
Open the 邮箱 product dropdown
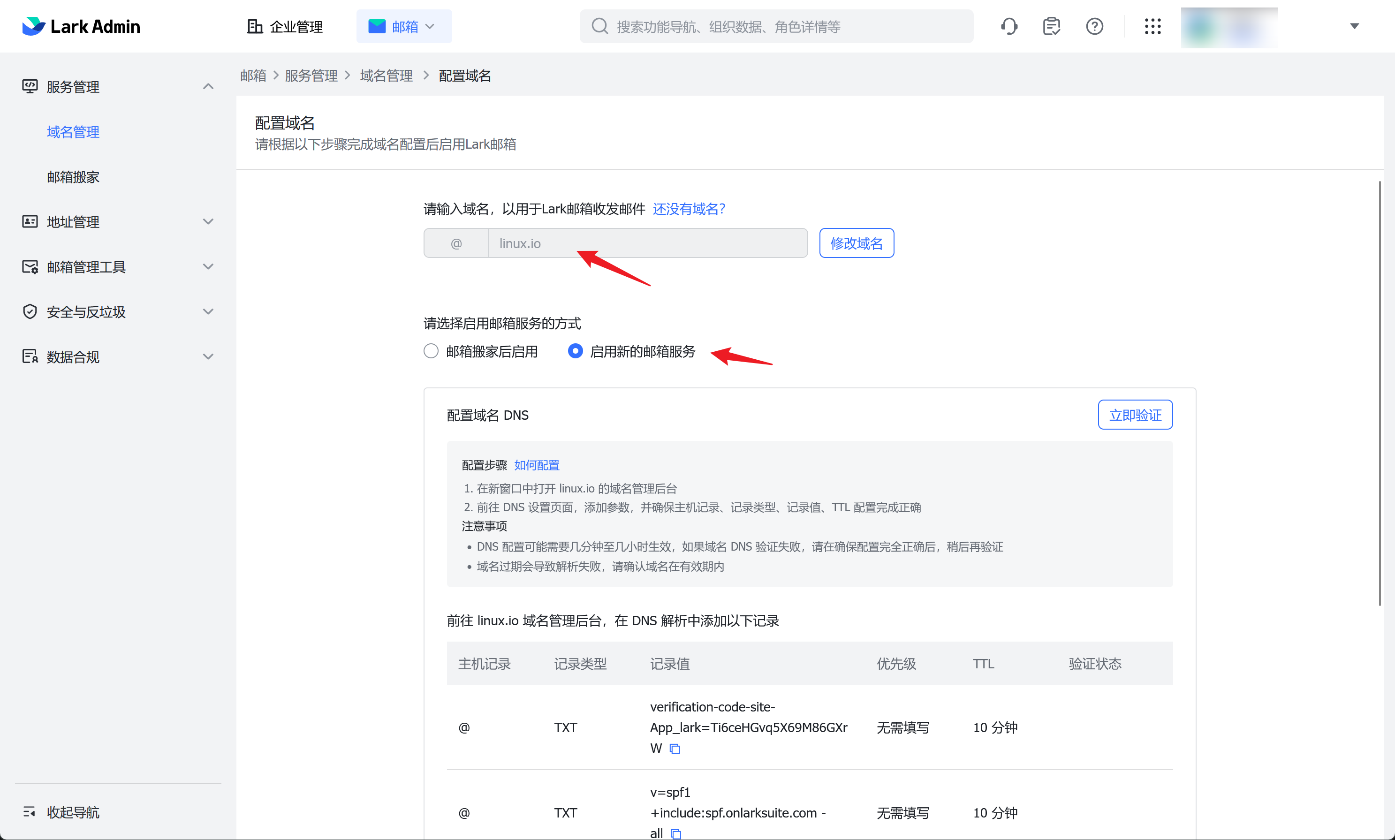tap(403, 26)
